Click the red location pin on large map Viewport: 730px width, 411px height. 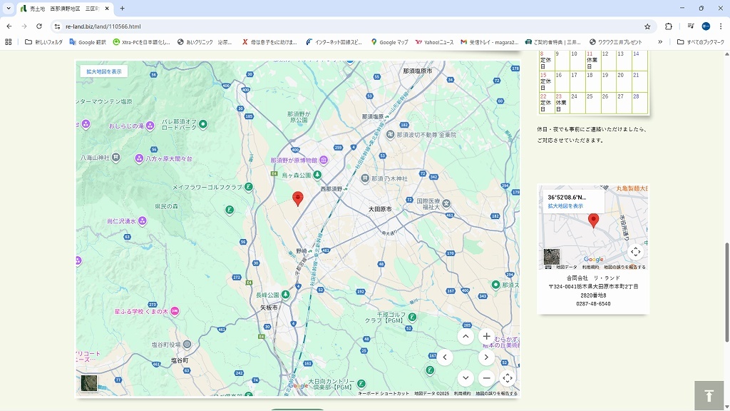tap(298, 199)
